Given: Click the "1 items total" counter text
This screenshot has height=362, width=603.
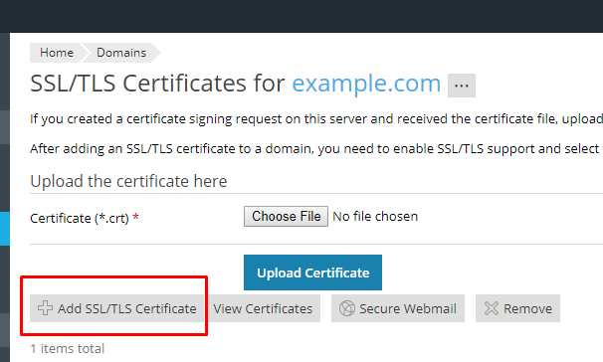Looking at the screenshot, I should tap(68, 348).
